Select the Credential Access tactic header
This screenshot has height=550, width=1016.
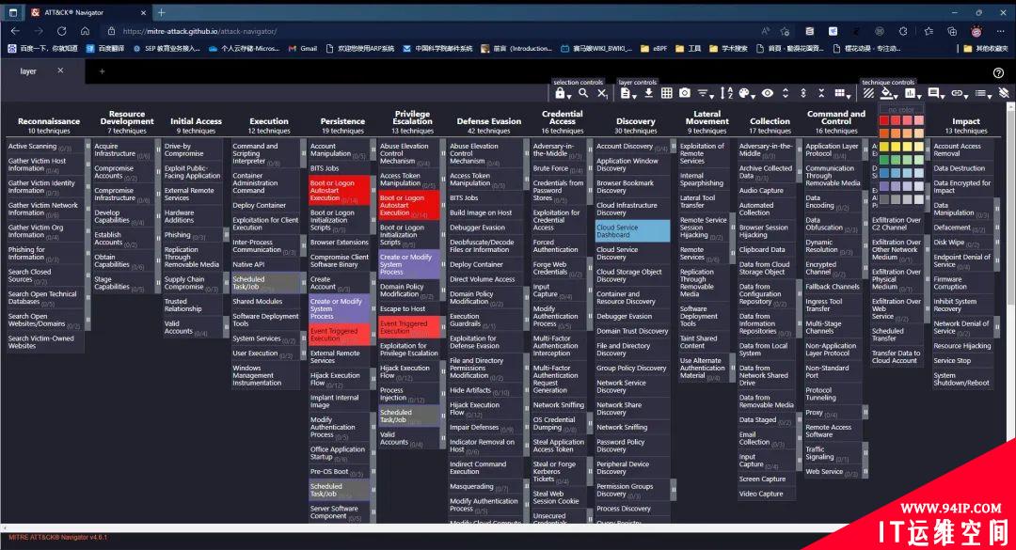pos(562,118)
